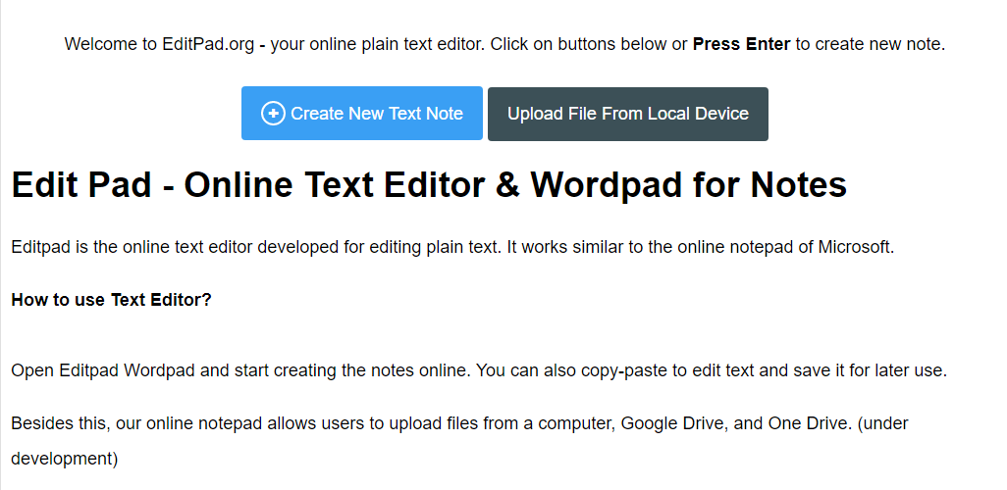The width and height of the screenshot is (1007, 490).
Task: Click the bold 'Press Enter' text
Action: click(x=741, y=44)
